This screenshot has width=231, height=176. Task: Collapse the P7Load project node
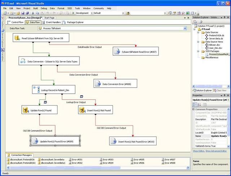[195, 29]
